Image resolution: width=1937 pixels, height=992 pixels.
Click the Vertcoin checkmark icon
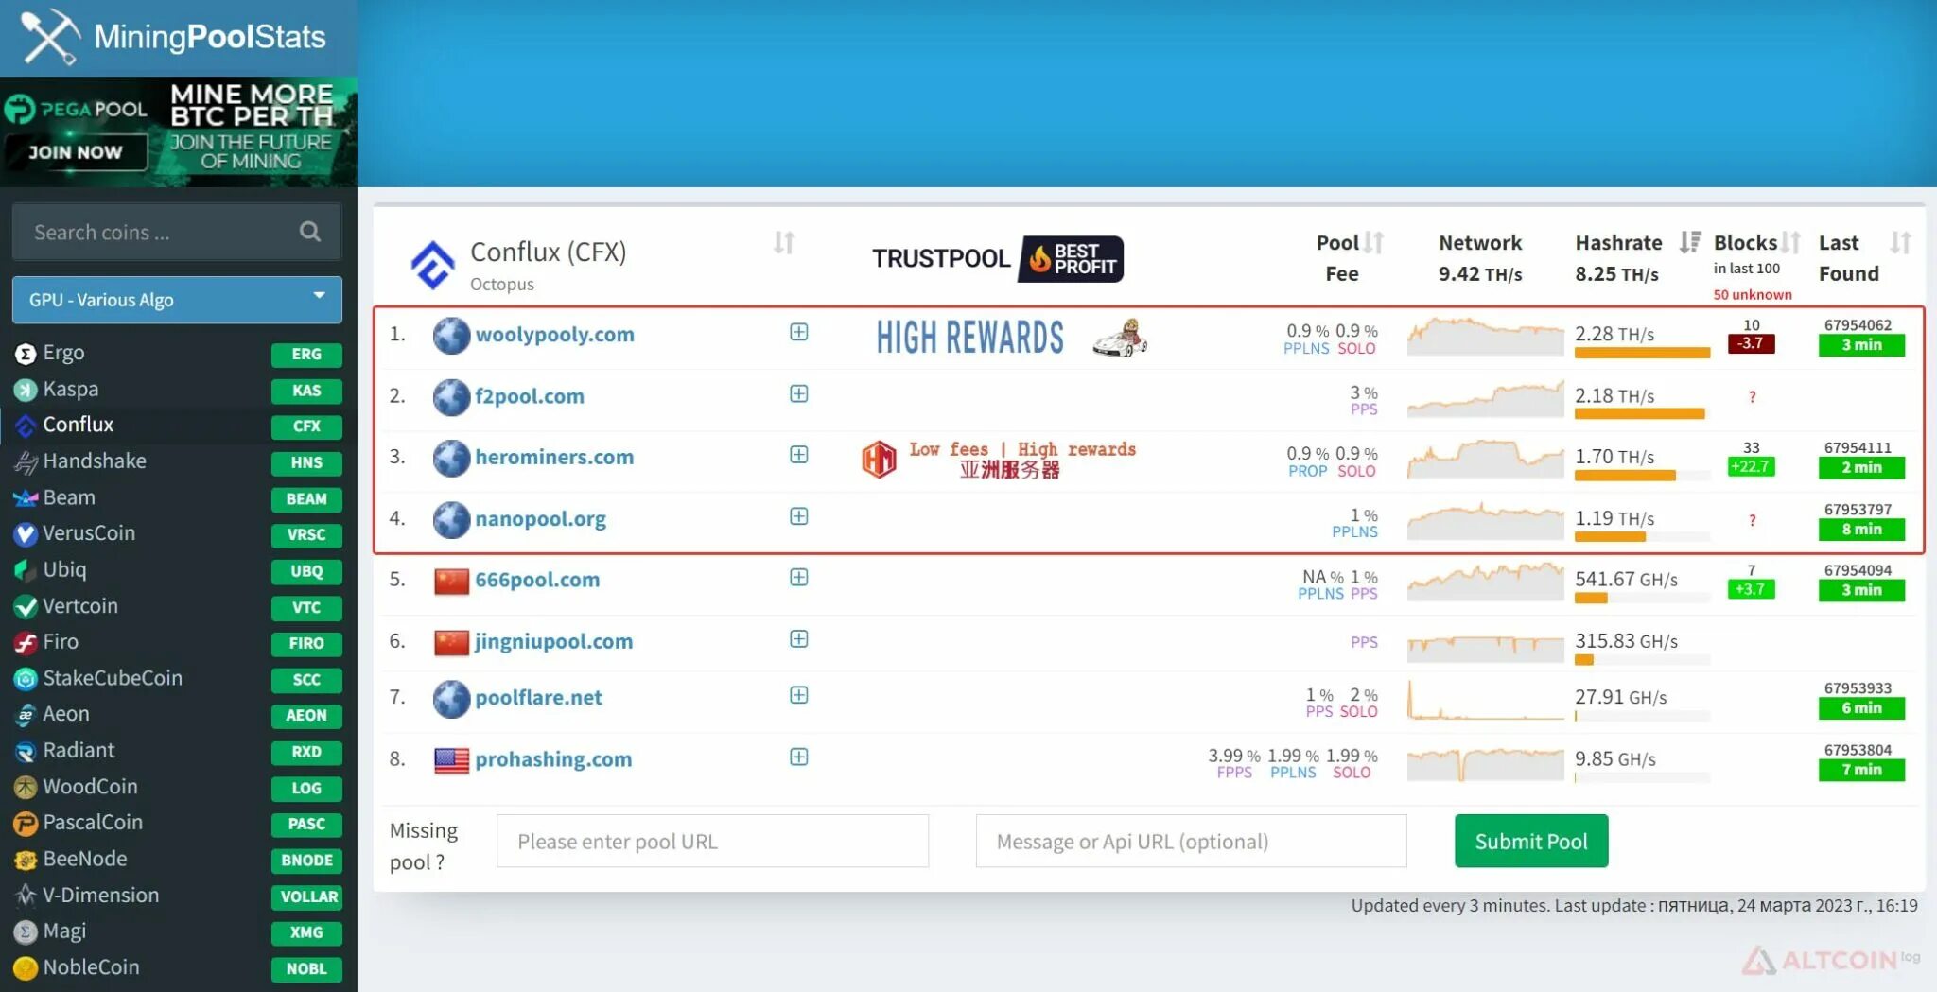26,607
